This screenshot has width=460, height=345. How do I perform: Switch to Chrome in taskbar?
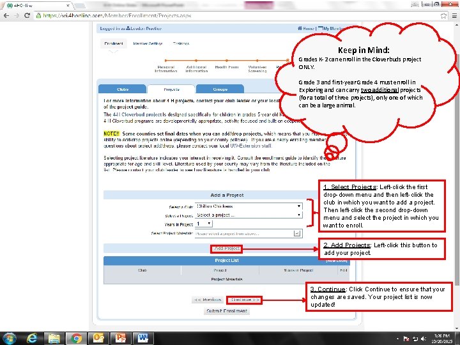(x=77, y=339)
